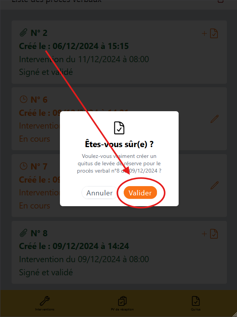Click the paperclip icon of N° 8
The width and height of the screenshot is (237, 317).
coord(24,233)
